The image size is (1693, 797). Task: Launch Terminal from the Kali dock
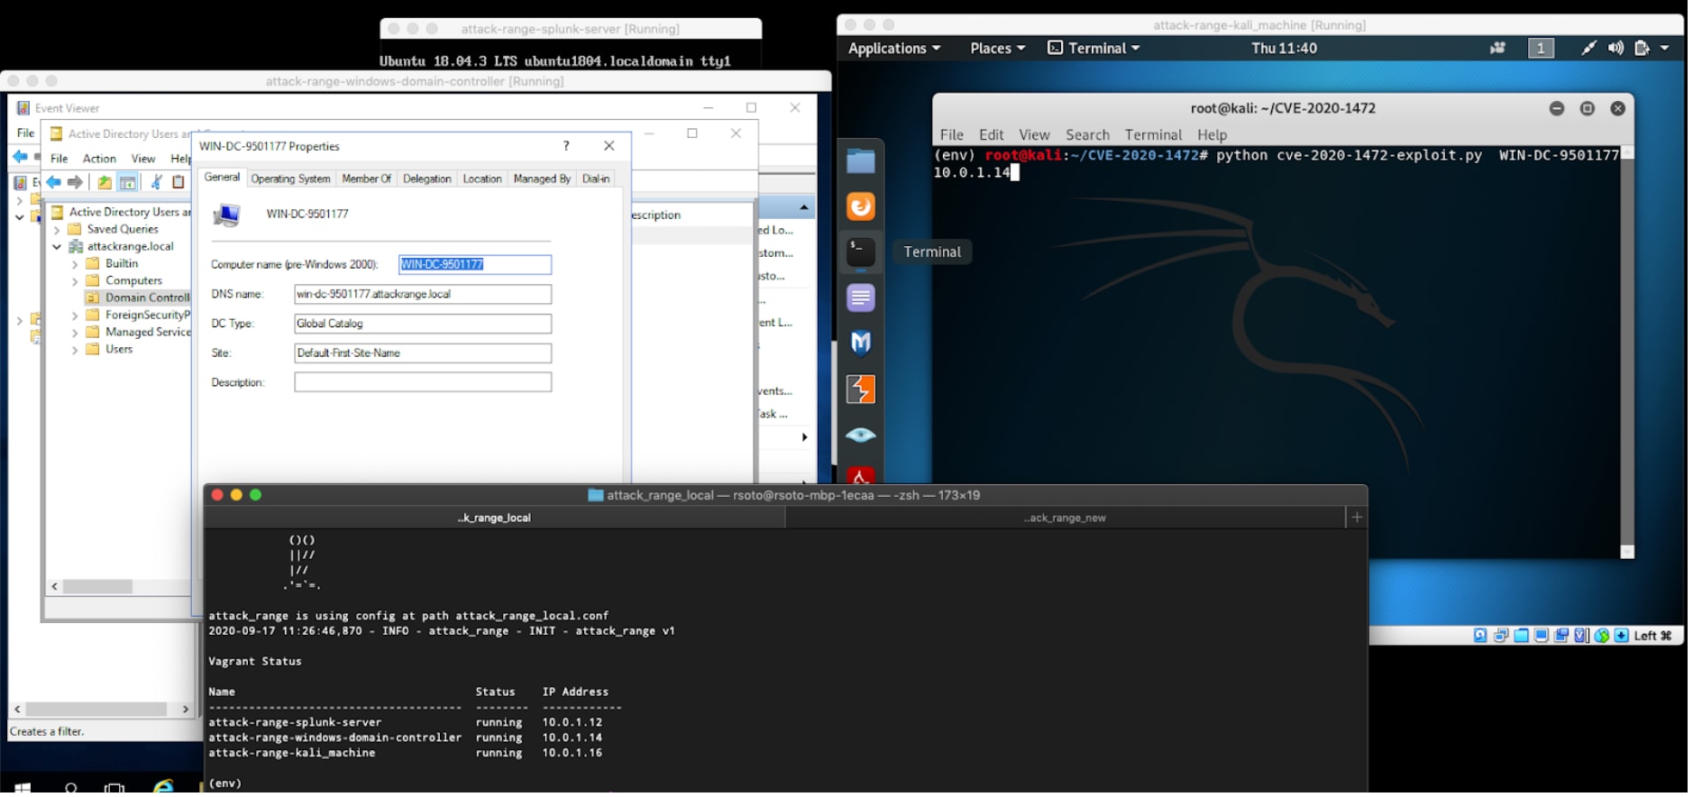tap(860, 252)
